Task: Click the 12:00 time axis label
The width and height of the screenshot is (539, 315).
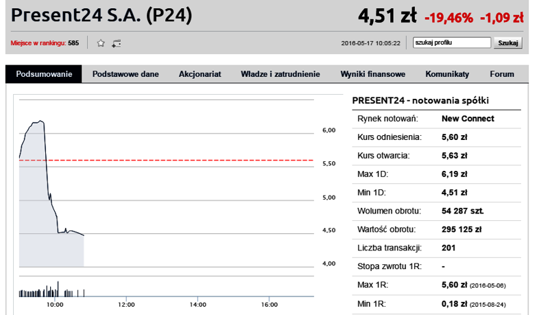Action: [x=126, y=305]
